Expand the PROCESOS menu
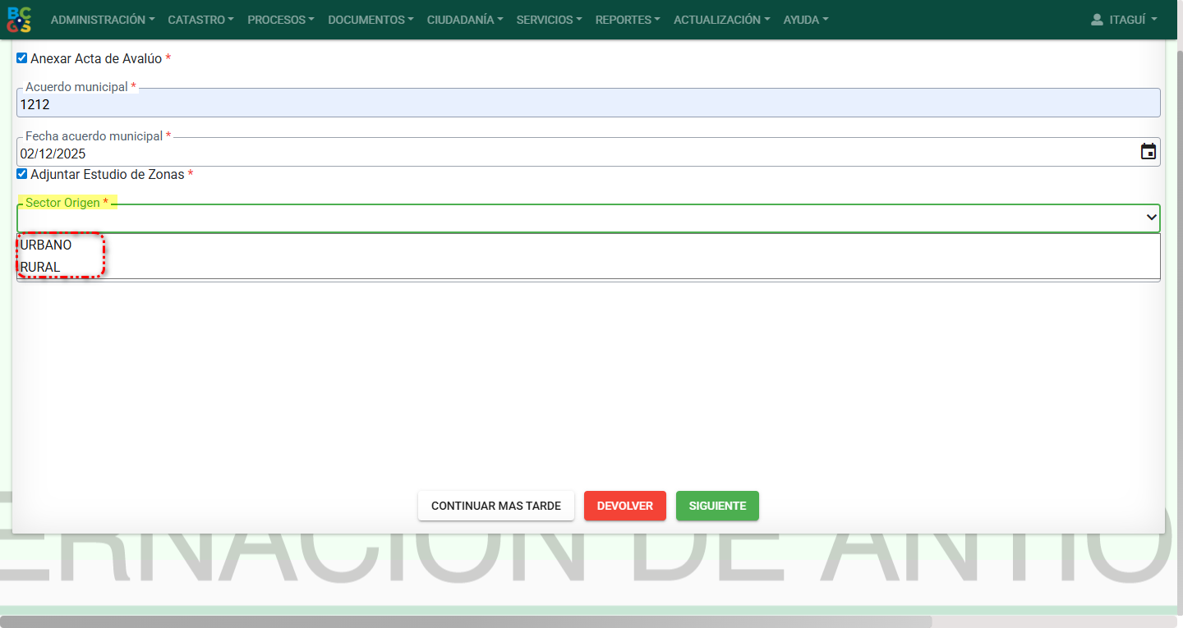The width and height of the screenshot is (1183, 628). pyautogui.click(x=280, y=20)
